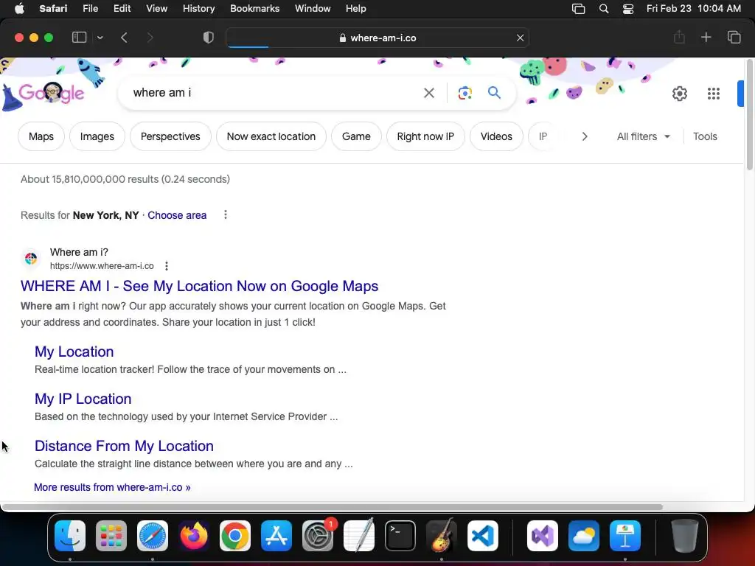
Task: Open the My Location sitelink
Action: (74, 352)
